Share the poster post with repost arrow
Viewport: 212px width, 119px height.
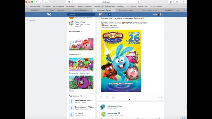(113, 98)
